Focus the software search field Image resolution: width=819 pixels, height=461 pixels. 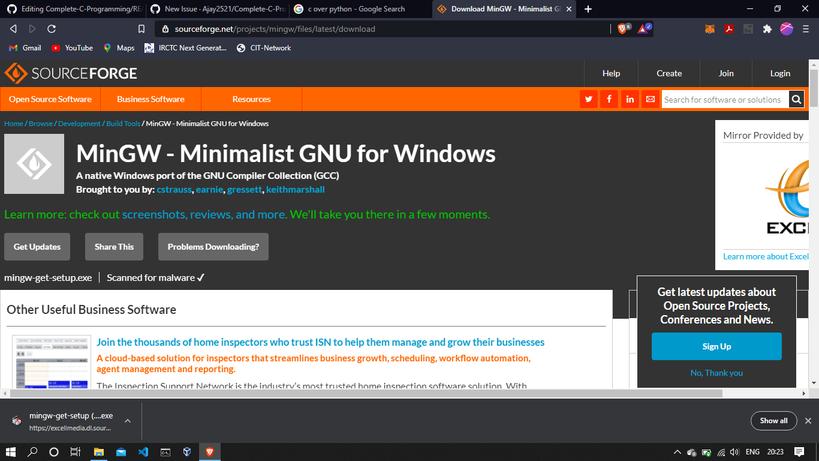[725, 100]
